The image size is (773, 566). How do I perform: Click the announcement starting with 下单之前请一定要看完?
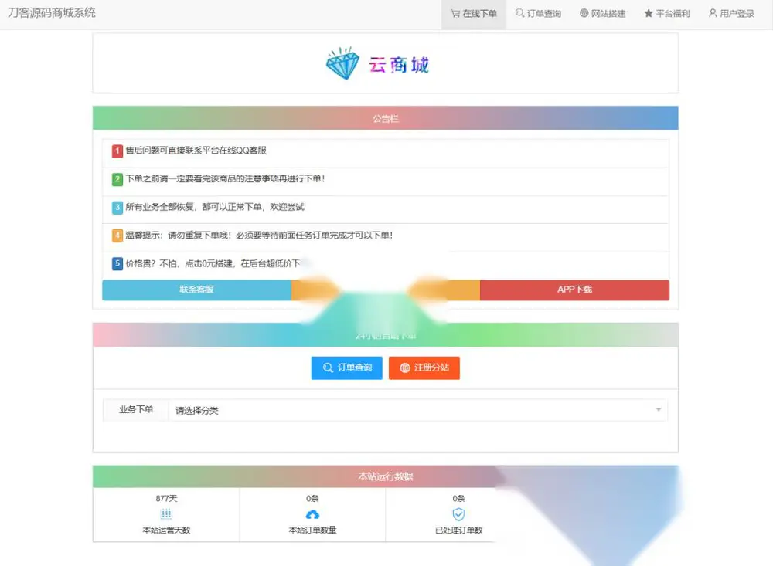pyautogui.click(x=225, y=178)
